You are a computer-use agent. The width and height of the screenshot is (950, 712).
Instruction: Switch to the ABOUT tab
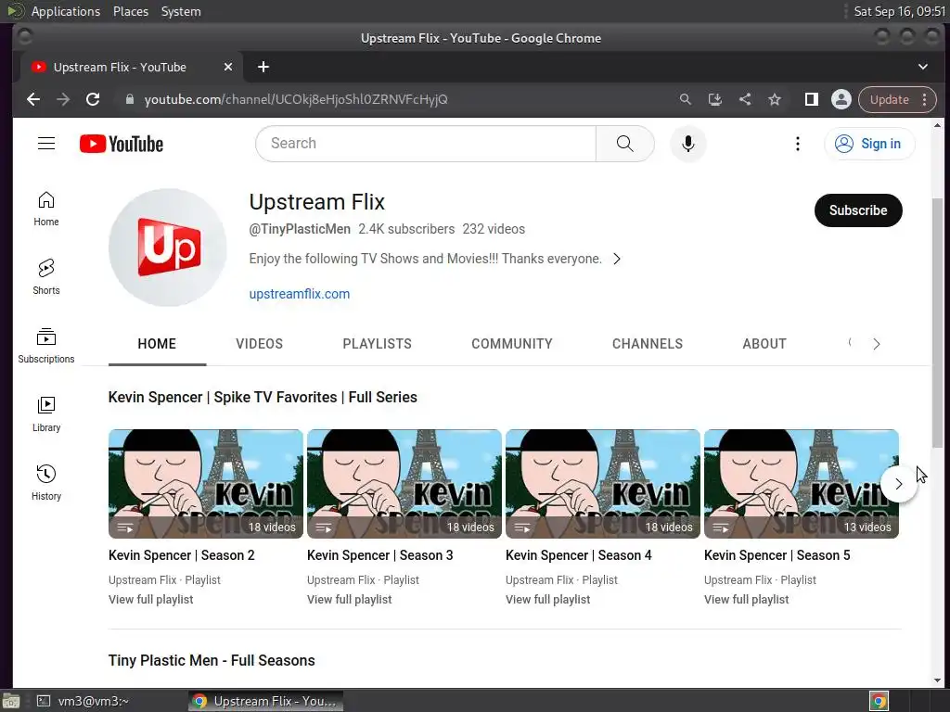click(764, 344)
